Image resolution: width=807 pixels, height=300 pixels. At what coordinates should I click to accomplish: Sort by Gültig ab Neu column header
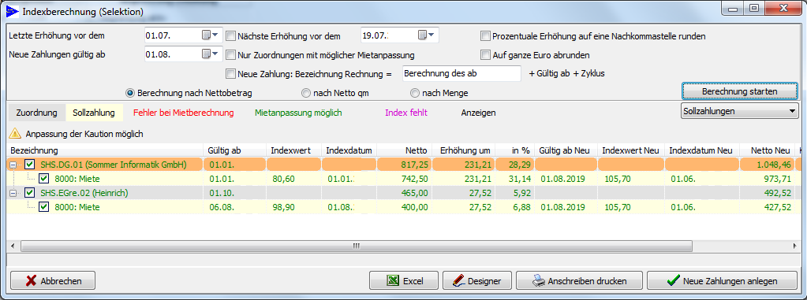click(566, 150)
